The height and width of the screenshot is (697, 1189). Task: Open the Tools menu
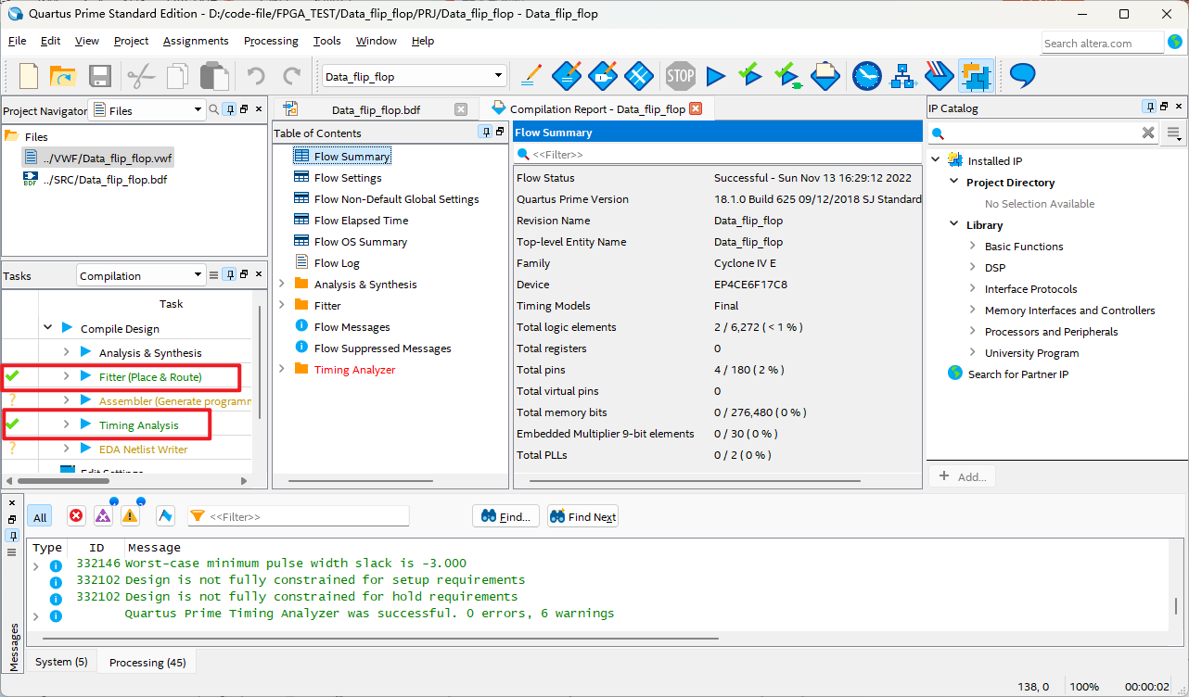327,41
